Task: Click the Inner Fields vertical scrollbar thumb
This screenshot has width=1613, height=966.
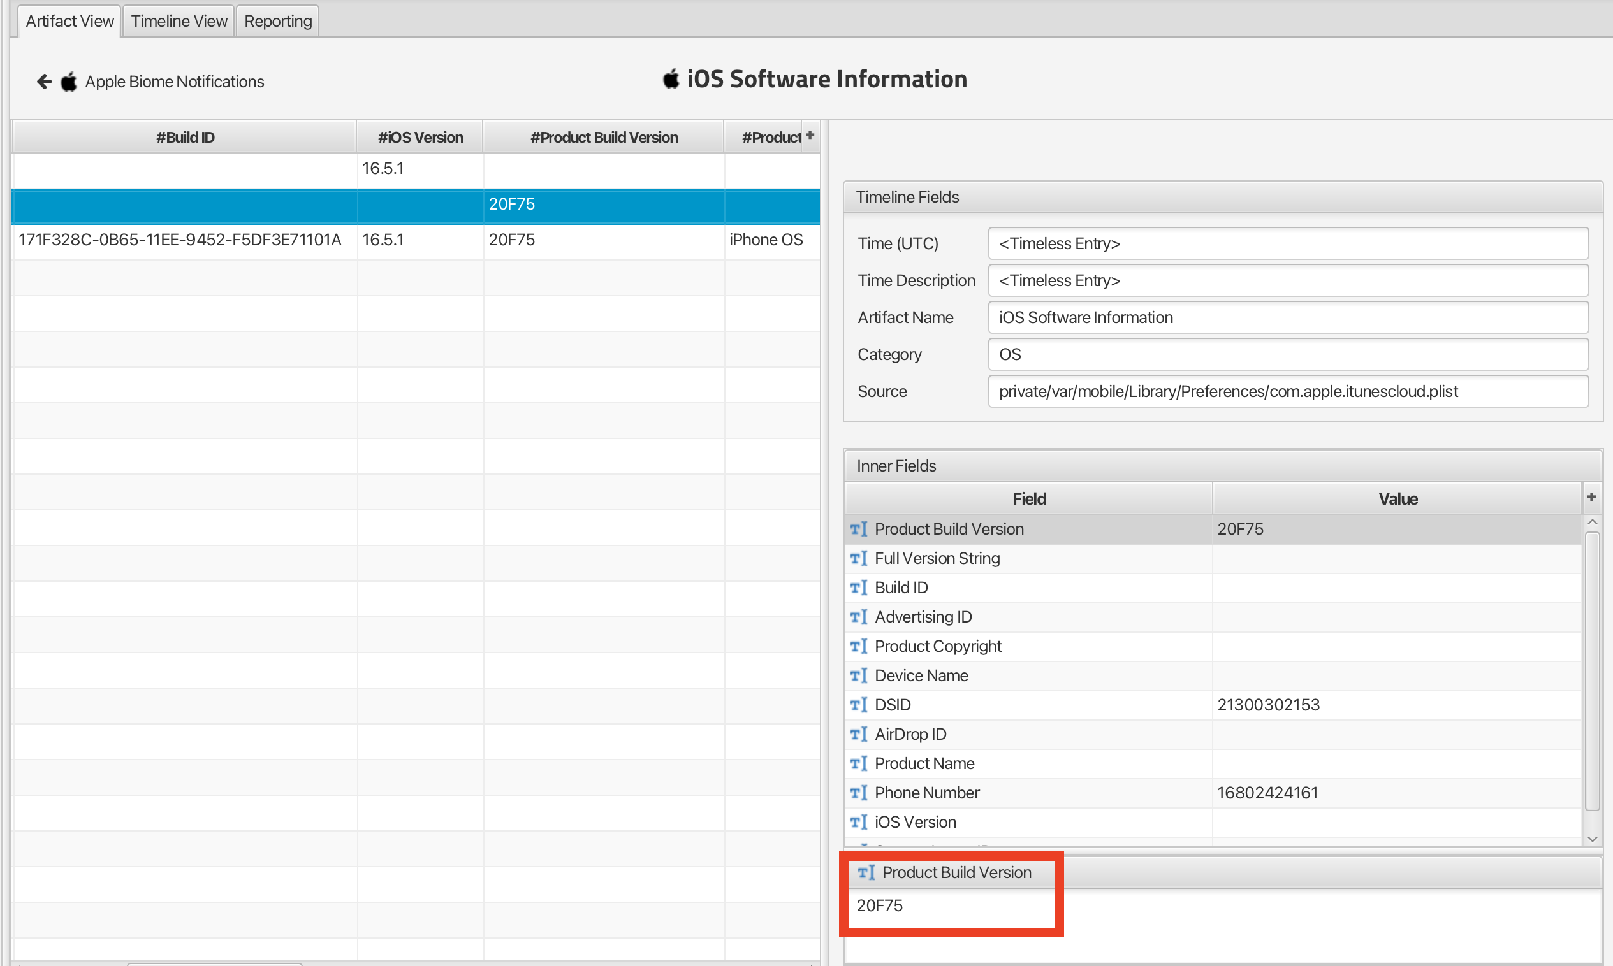Action: click(1592, 670)
